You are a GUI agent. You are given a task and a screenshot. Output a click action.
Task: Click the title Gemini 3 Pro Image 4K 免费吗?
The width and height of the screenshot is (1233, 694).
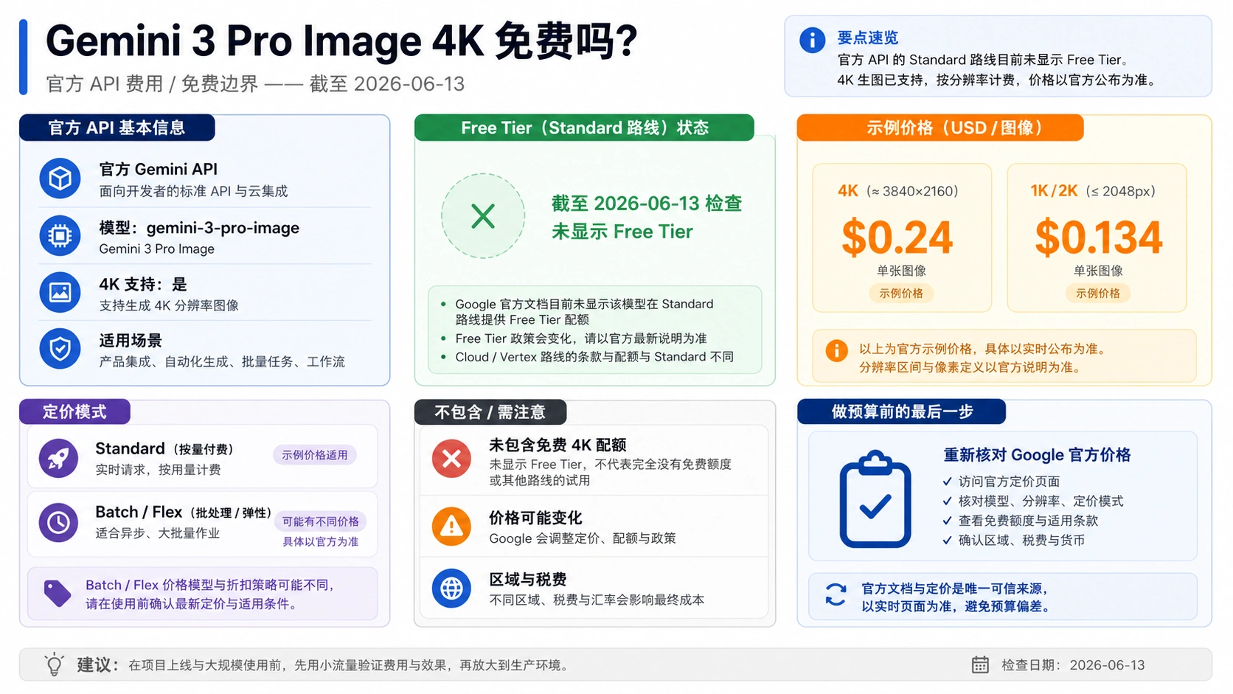click(x=341, y=41)
